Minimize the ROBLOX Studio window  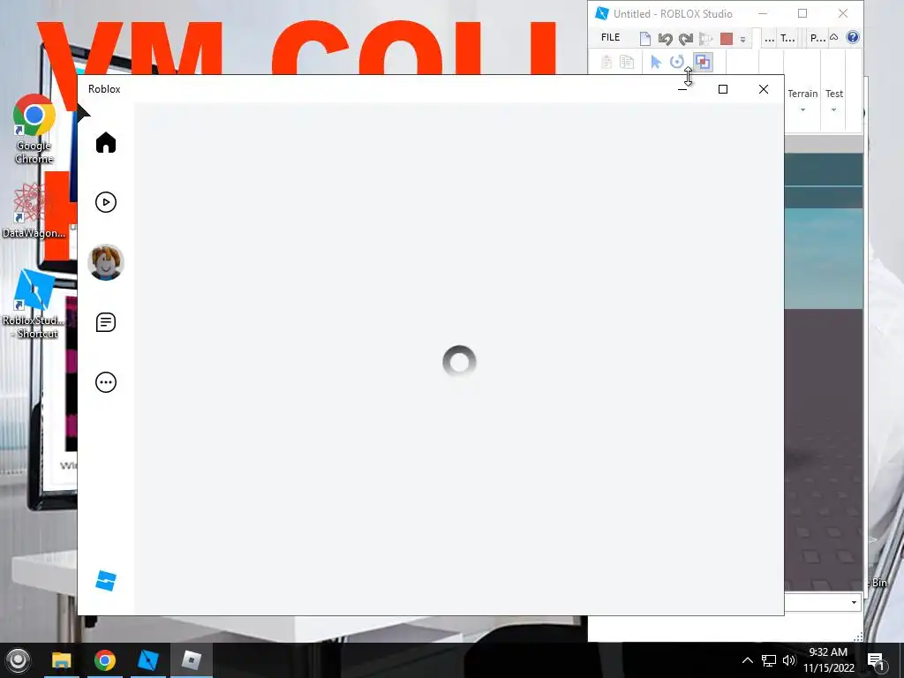tap(762, 13)
